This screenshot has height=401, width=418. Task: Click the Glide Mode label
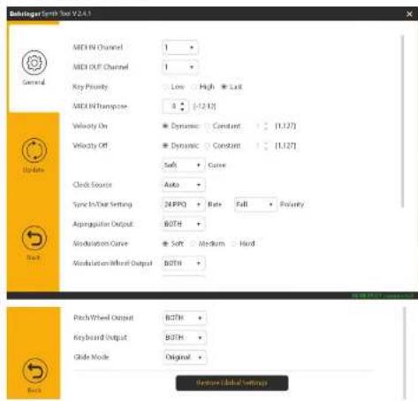click(x=91, y=357)
